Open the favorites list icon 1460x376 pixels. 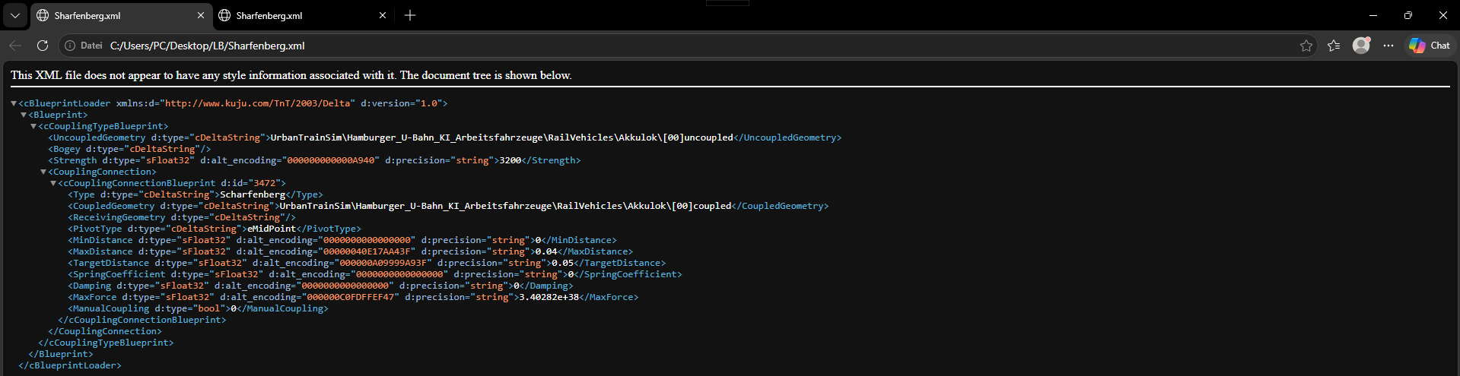[x=1334, y=46]
